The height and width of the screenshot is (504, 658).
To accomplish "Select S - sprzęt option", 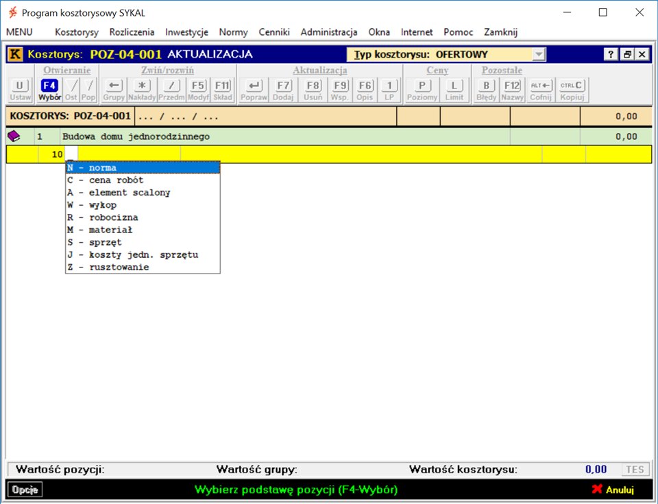I will tap(143, 242).
